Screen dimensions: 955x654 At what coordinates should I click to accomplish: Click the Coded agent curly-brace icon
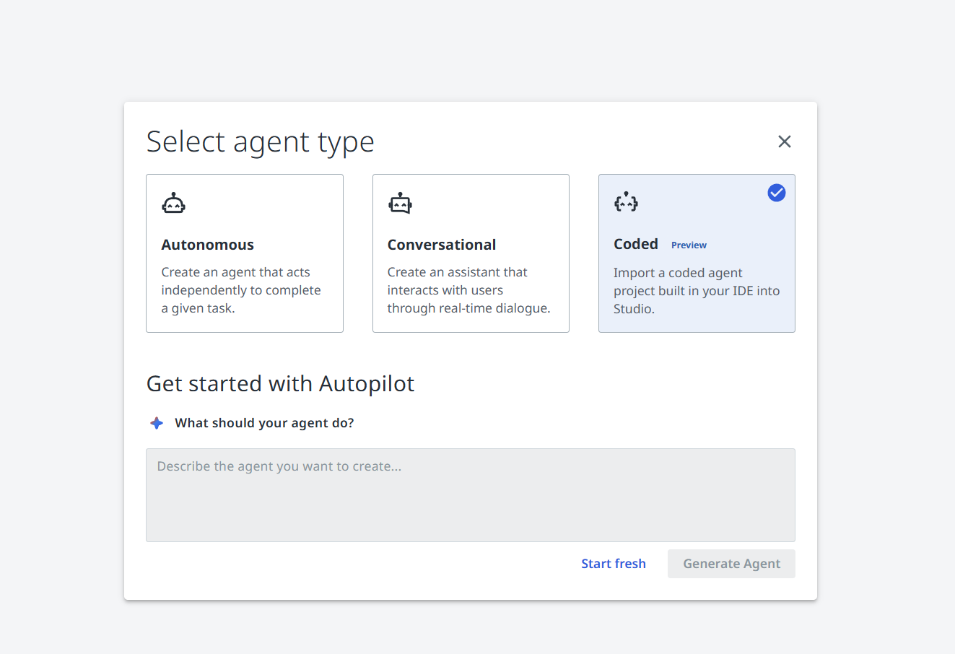click(x=626, y=202)
